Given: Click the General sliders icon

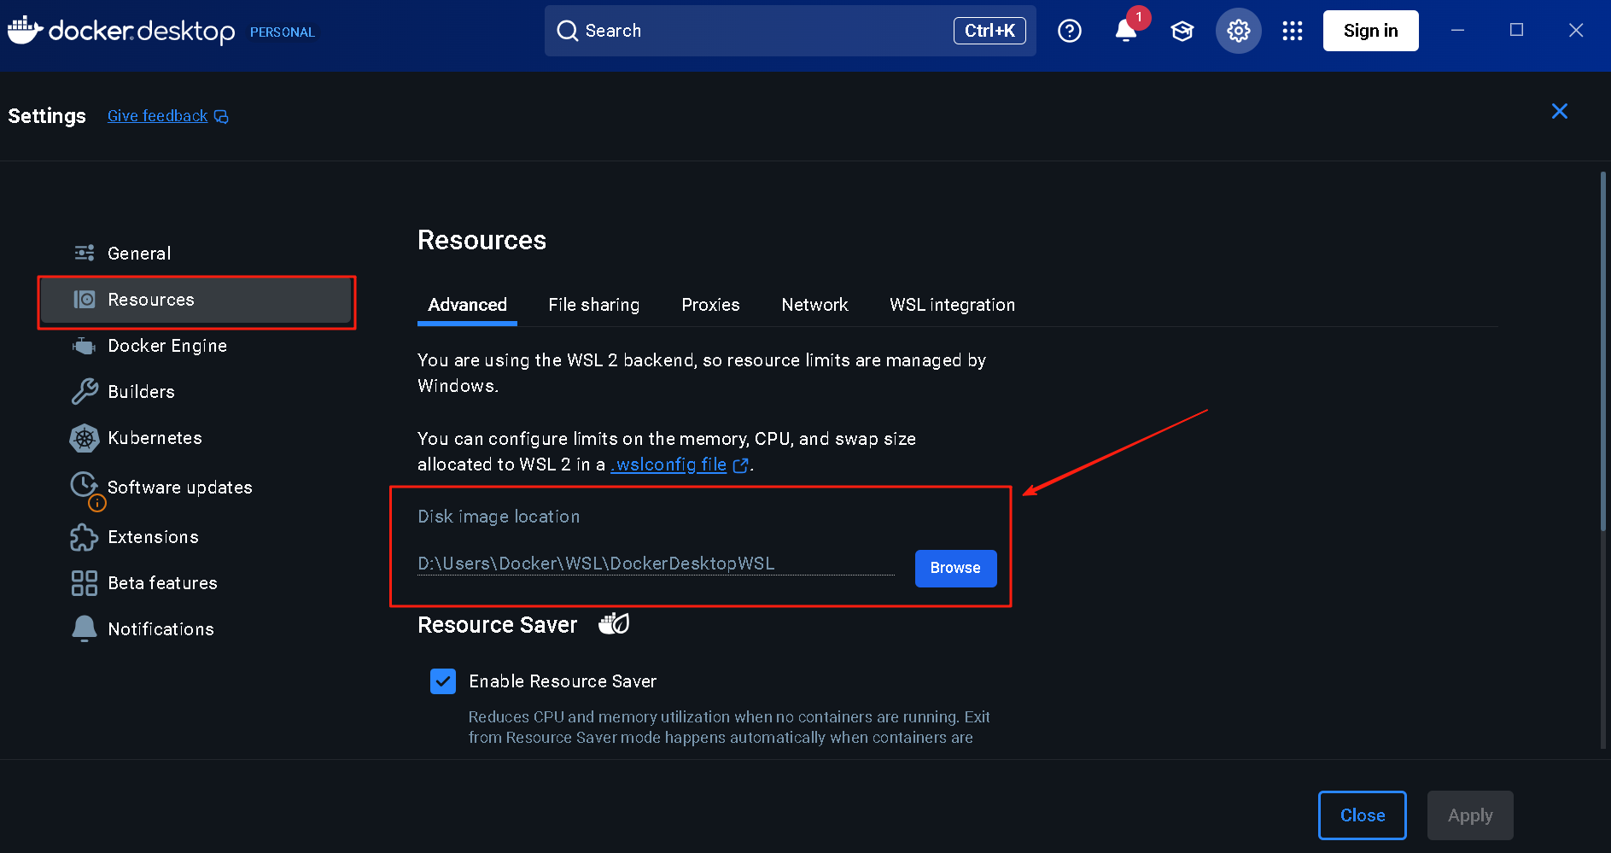Looking at the screenshot, I should tap(85, 253).
